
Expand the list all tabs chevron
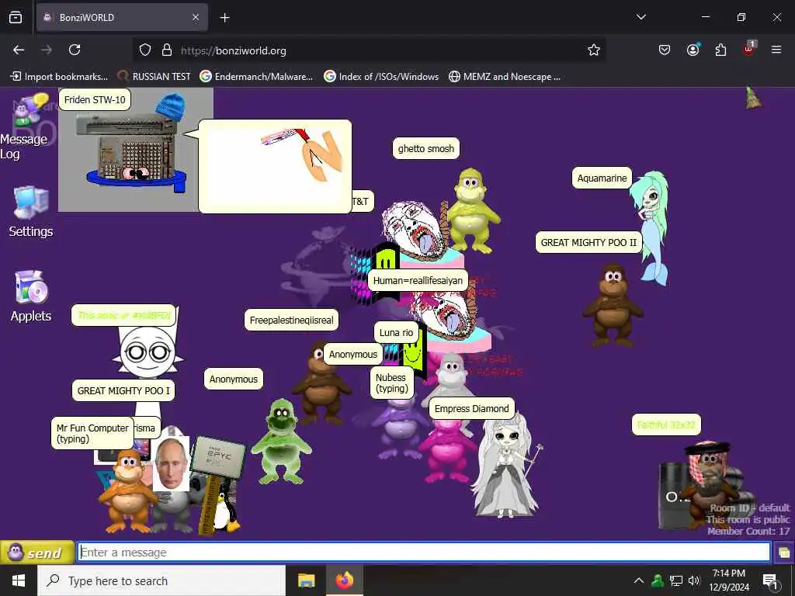coord(641,17)
